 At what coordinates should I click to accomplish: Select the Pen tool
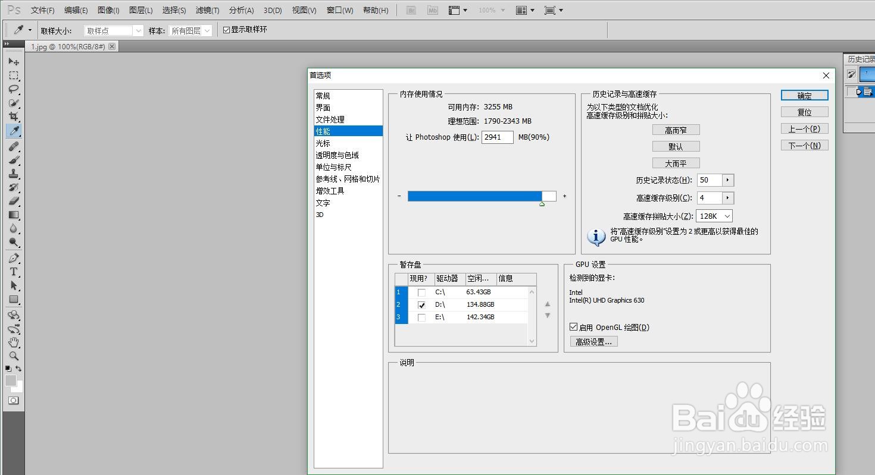[x=14, y=258]
